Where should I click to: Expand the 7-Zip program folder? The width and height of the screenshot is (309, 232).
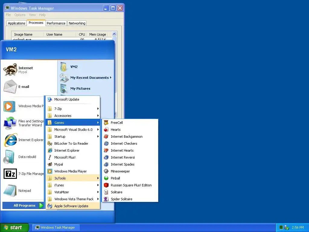73,109
